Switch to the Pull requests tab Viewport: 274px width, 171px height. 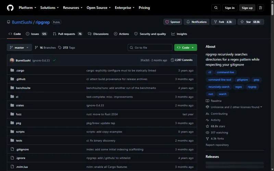tap(67, 34)
